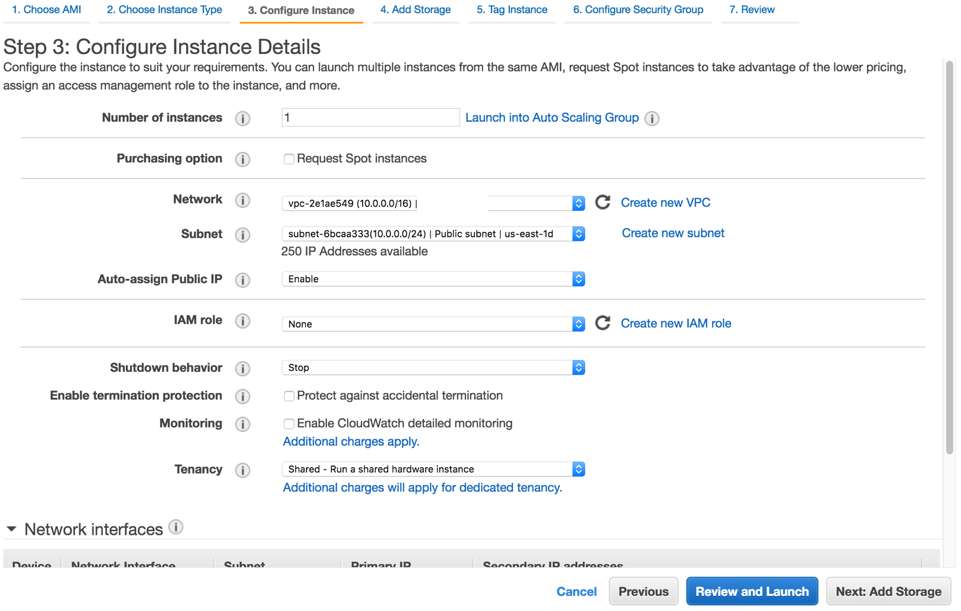
Task: Open info icon next to Network interfaces heading
Action: tap(176, 527)
